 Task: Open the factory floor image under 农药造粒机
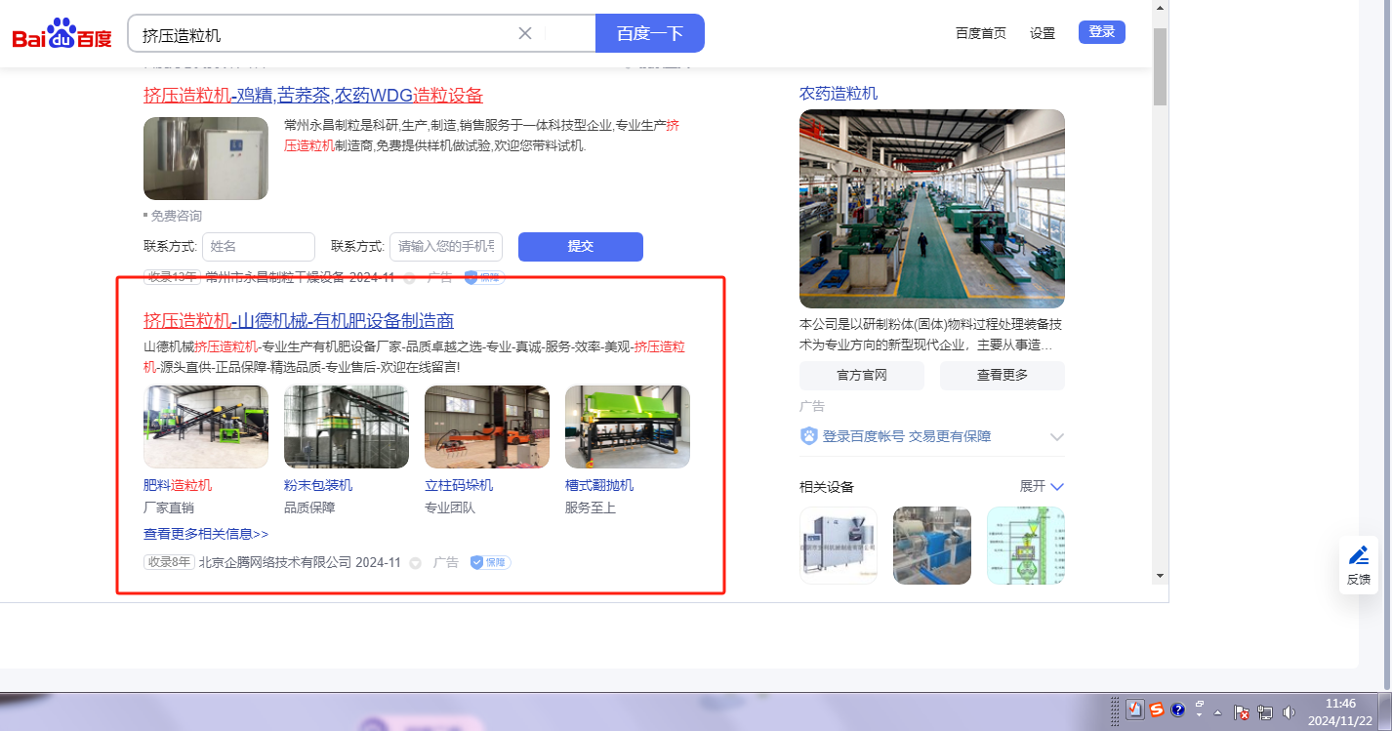(932, 209)
